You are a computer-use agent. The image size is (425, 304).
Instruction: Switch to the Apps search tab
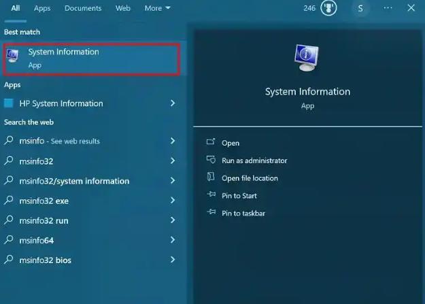(x=42, y=8)
